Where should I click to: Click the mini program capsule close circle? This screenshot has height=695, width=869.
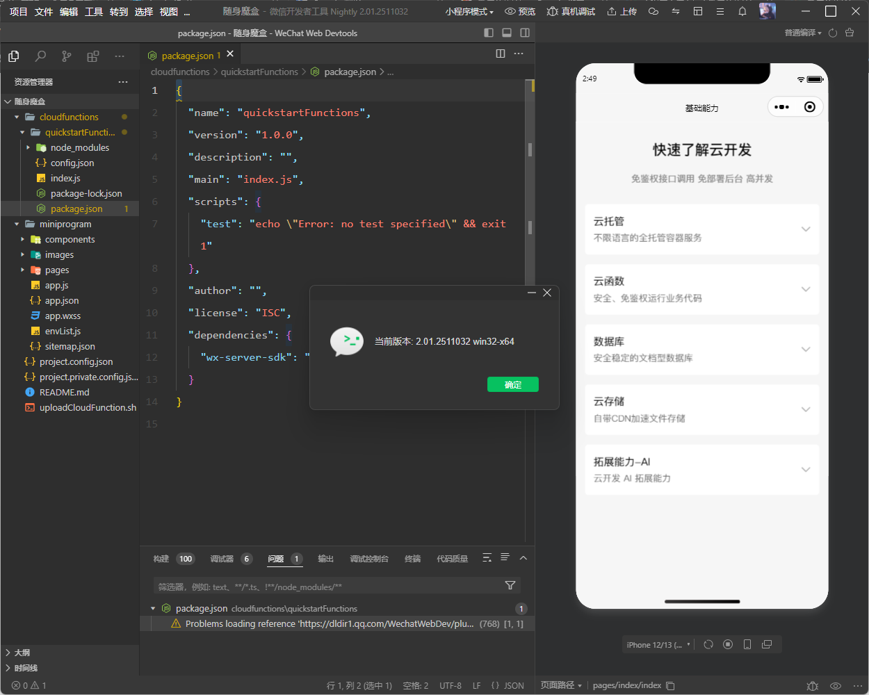(809, 107)
